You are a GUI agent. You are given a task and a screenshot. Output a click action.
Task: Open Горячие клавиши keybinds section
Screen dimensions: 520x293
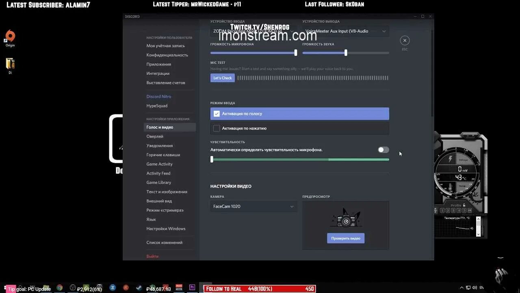coord(163,155)
